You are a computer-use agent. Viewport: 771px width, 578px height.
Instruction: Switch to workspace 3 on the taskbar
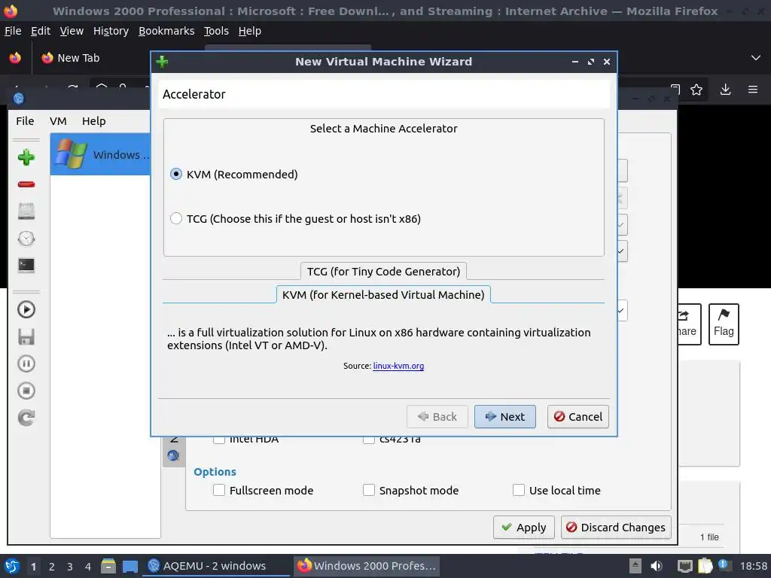(x=70, y=567)
